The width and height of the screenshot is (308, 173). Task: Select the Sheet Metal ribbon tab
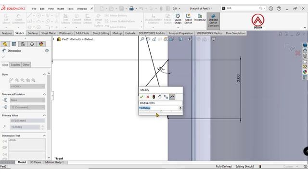tap(48, 33)
